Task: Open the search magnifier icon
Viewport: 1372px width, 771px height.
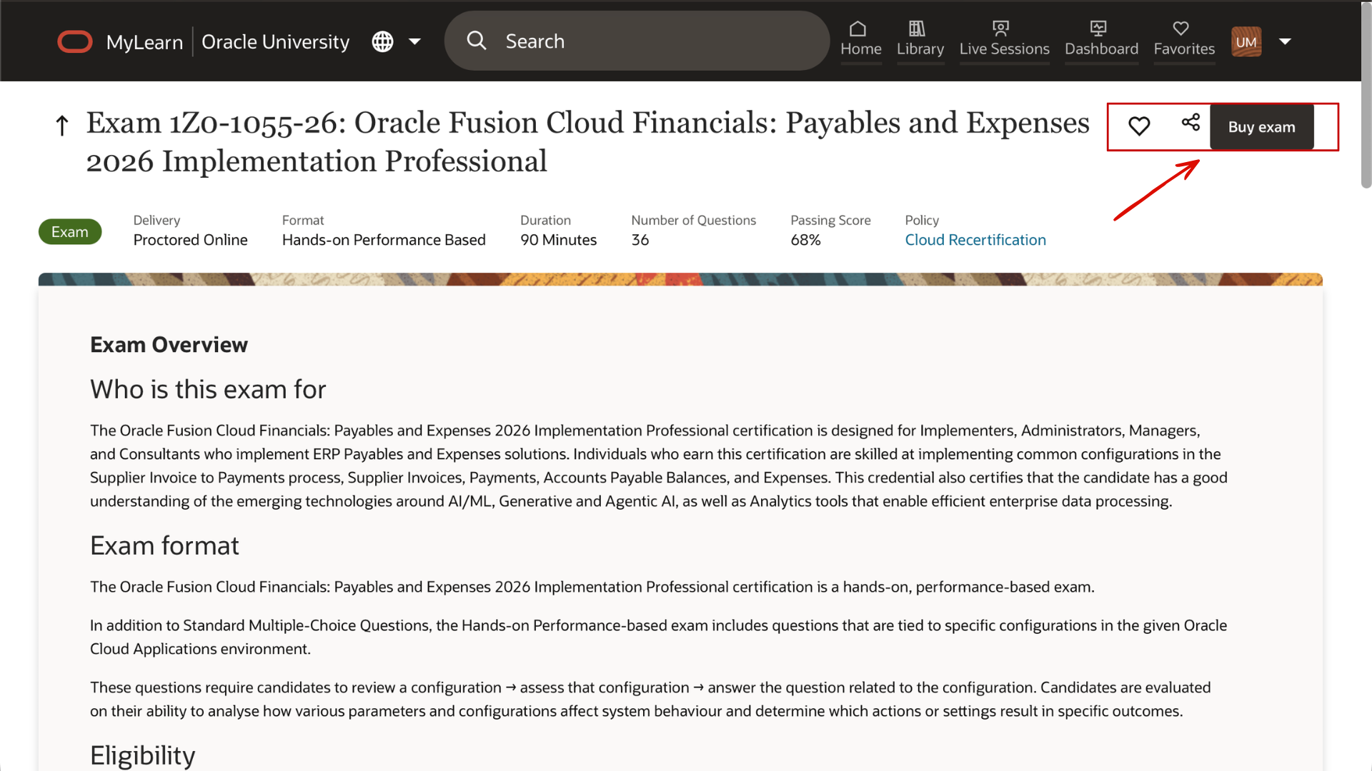Action: [477, 41]
